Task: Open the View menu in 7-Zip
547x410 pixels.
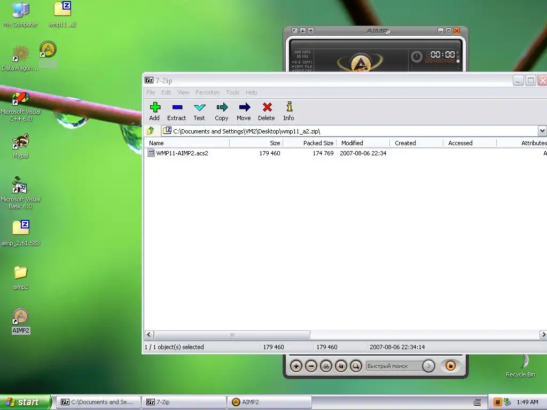Action: [x=183, y=92]
